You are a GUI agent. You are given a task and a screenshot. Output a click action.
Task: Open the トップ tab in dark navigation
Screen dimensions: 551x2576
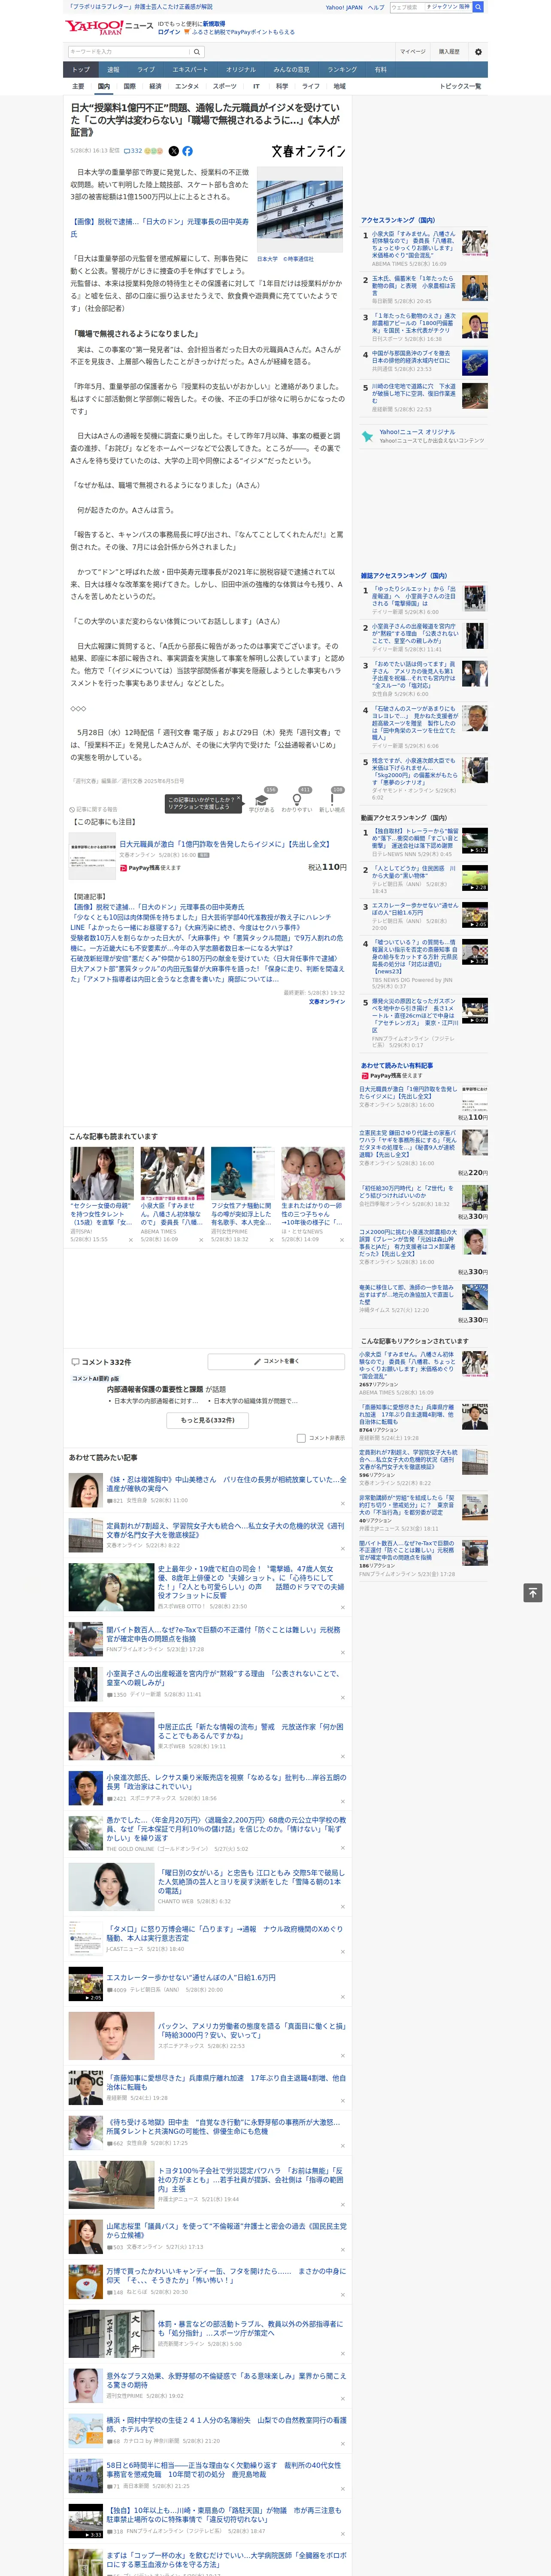[x=81, y=70]
